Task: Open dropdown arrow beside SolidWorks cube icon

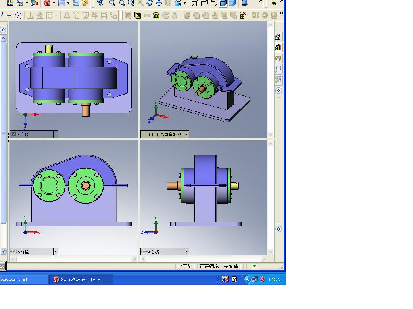Action: [54, 3]
